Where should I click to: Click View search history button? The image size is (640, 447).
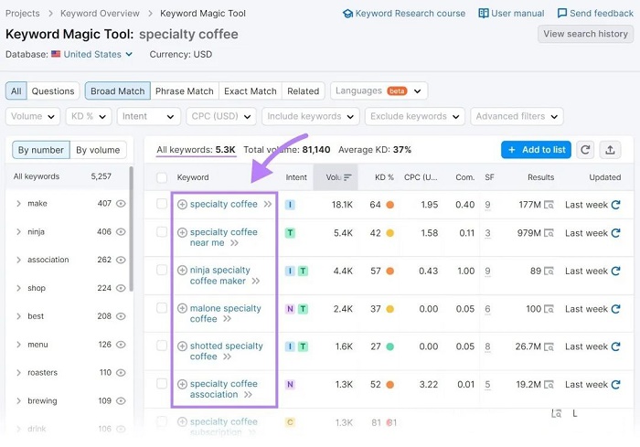586,34
